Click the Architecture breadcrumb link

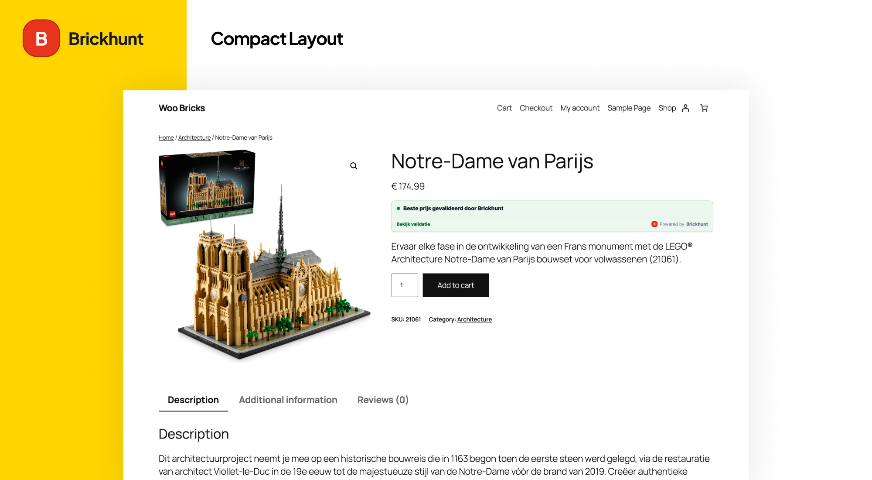(x=194, y=137)
